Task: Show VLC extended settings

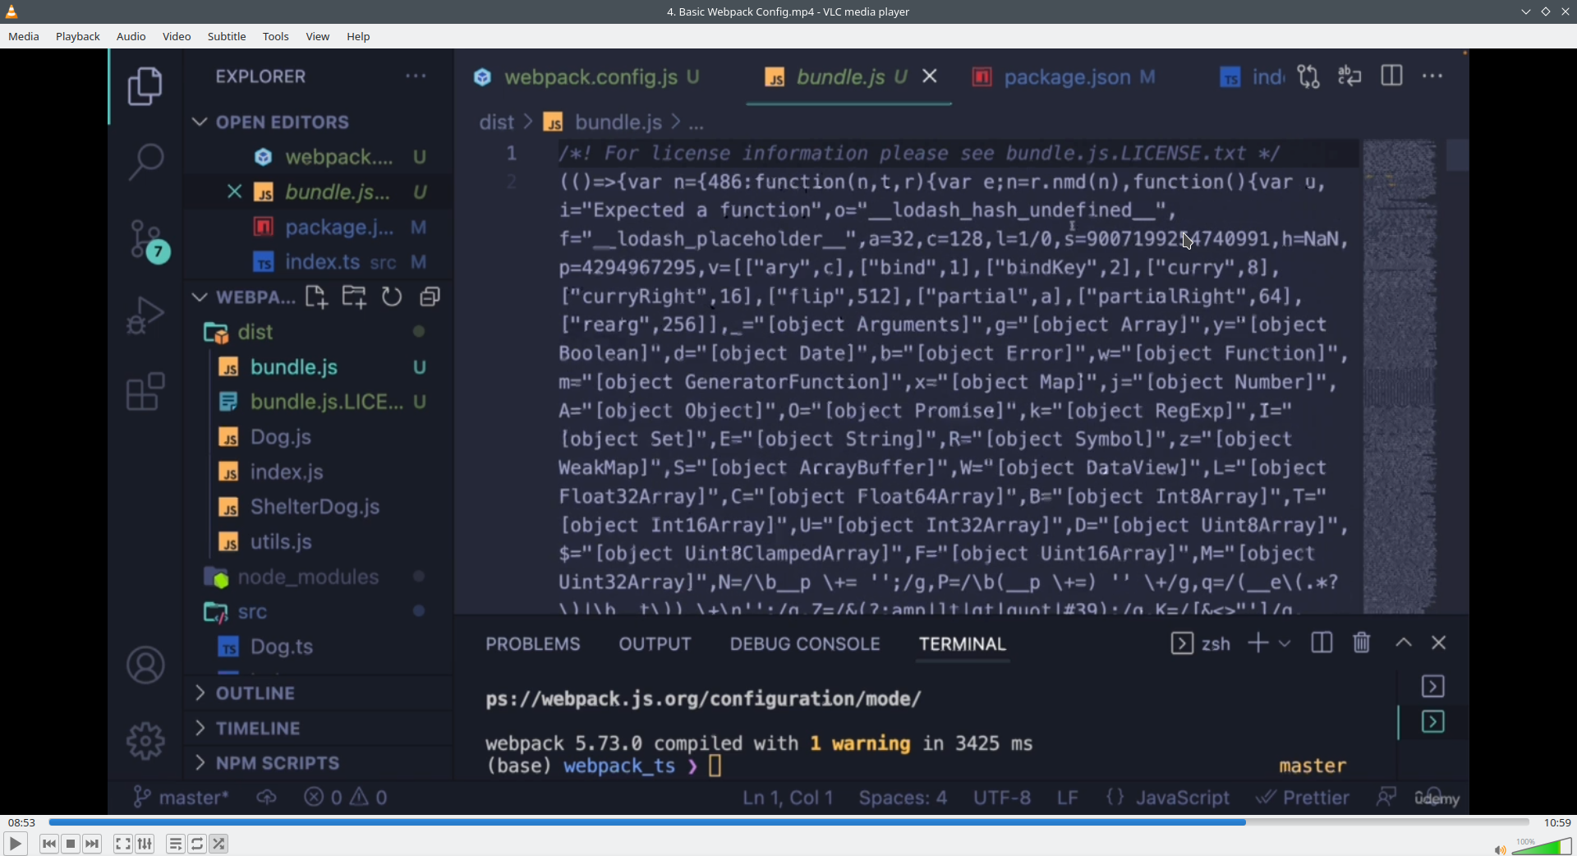Action: [145, 844]
